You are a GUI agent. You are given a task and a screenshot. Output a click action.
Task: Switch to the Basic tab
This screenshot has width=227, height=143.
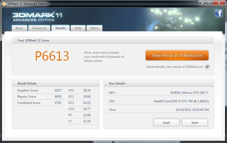point(20,28)
